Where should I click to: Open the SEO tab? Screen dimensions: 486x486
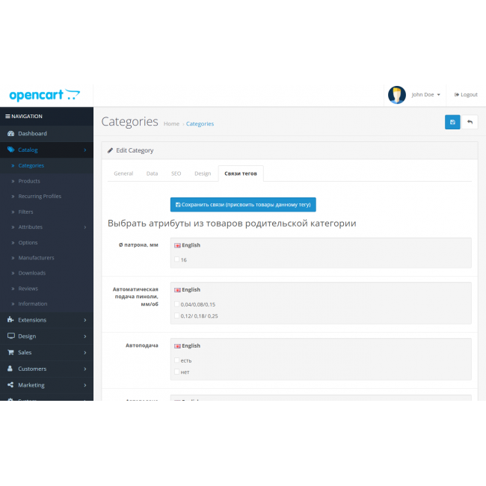[176, 173]
